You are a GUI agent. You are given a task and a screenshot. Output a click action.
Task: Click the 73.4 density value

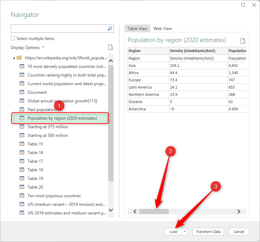point(198,80)
